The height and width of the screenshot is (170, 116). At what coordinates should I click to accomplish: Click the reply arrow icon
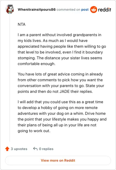pyautogui.click(x=35, y=149)
